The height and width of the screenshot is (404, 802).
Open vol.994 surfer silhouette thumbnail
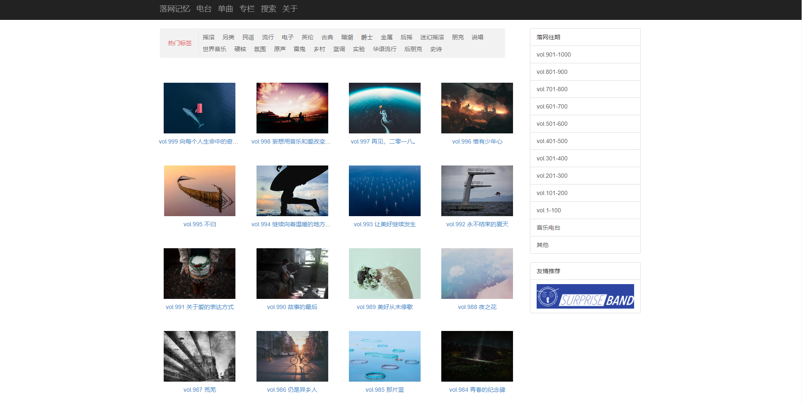[x=292, y=191]
